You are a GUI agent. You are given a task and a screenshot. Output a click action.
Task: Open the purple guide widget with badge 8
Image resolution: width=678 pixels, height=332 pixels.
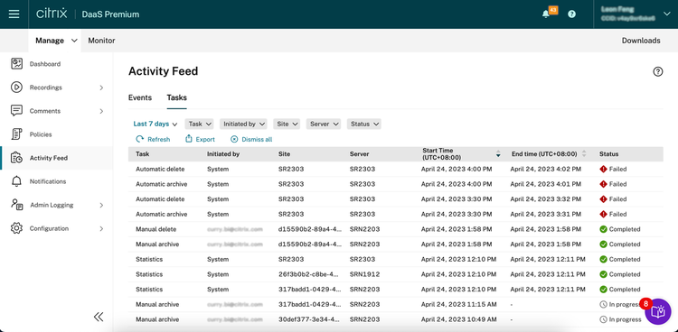point(658,311)
